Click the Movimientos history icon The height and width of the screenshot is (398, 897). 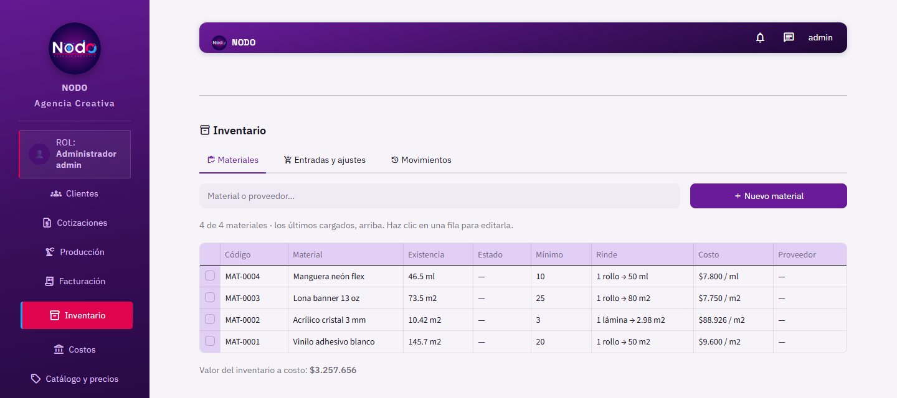[395, 160]
